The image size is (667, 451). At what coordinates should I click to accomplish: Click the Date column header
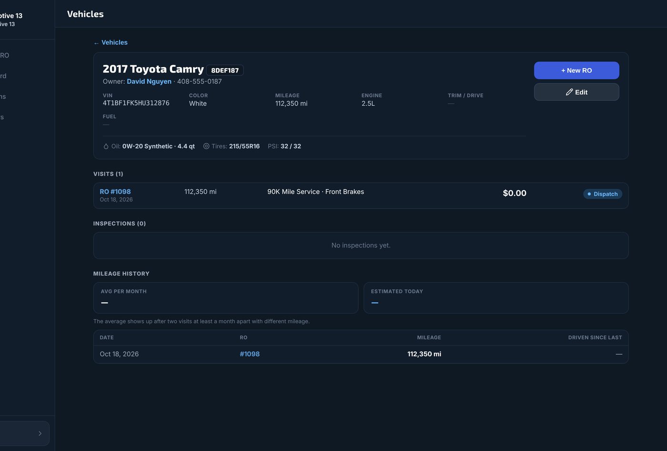click(107, 338)
